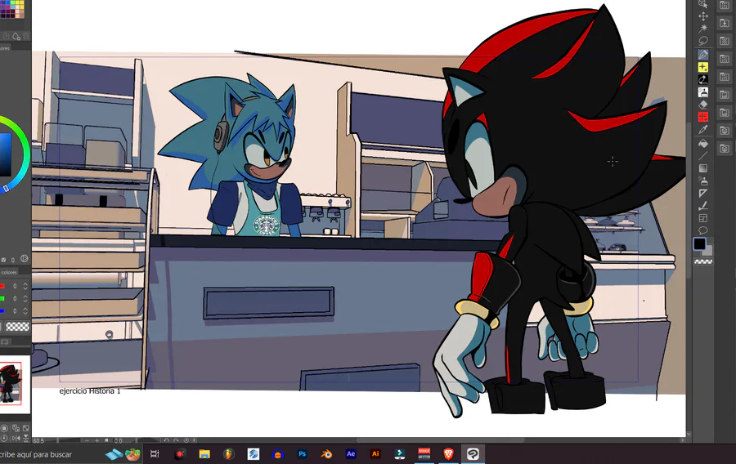Image resolution: width=736 pixels, height=464 pixels.
Task: Select the Decoration airbrush tool
Action: 703,181
